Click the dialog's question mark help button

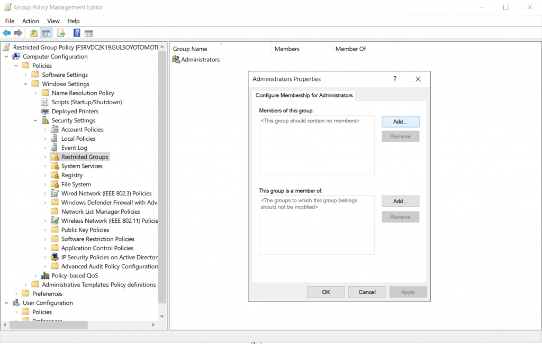pyautogui.click(x=395, y=79)
